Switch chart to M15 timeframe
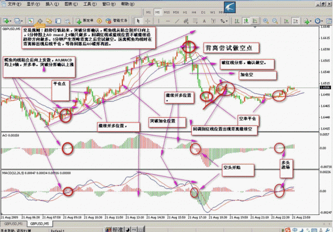Image resolution: width=333 pixels, height=232 pixels. 166,12
